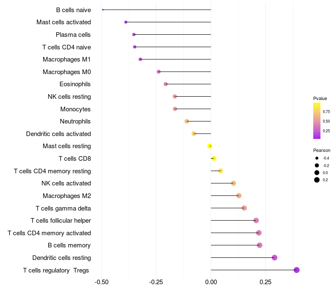
Task: Select the Plasma cells axis label
Action: 73,35
